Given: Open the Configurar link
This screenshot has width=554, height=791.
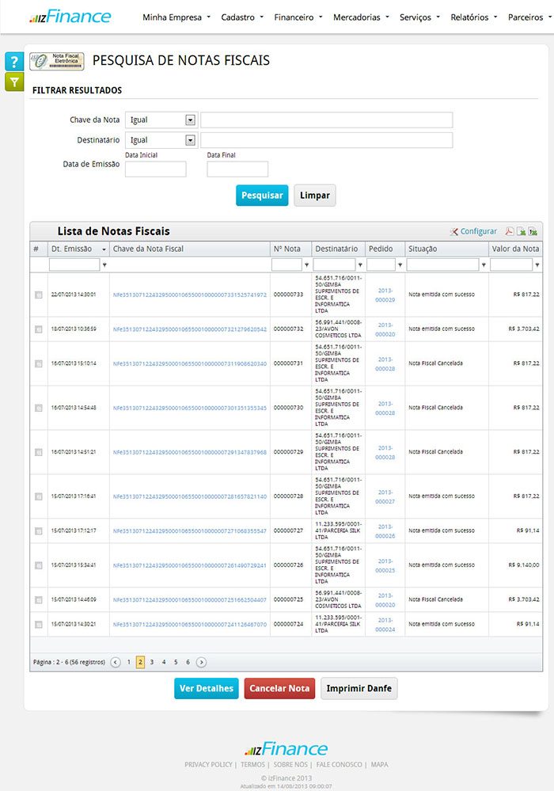Looking at the screenshot, I should 478,231.
